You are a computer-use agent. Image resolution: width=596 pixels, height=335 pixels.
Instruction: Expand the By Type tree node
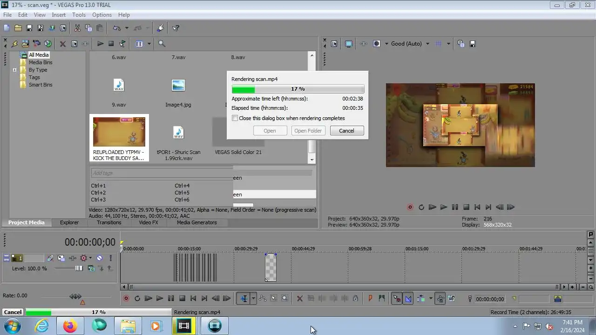click(x=14, y=70)
